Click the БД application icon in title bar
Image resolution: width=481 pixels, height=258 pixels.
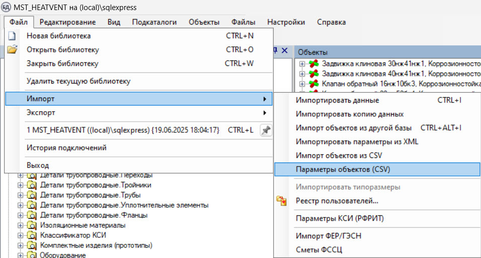click(6, 7)
